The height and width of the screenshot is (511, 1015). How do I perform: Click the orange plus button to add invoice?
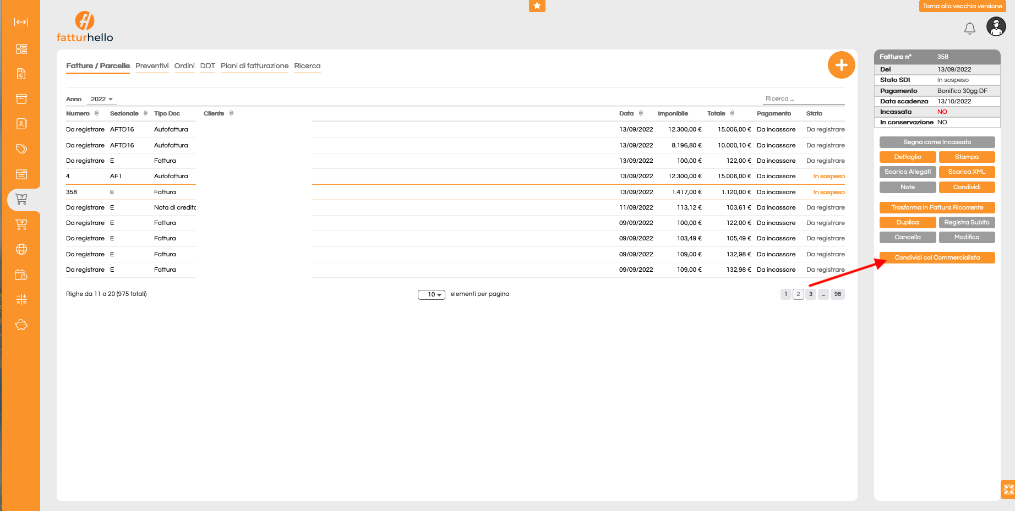point(841,65)
